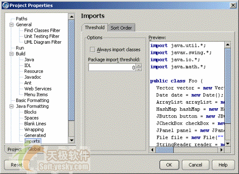Screen dimensions: 239x174
Task: Select Menu Items under Build
Action: (36, 95)
